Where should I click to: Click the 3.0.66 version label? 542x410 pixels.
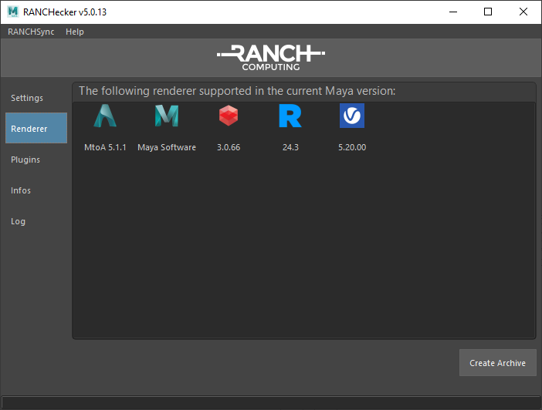pos(229,147)
